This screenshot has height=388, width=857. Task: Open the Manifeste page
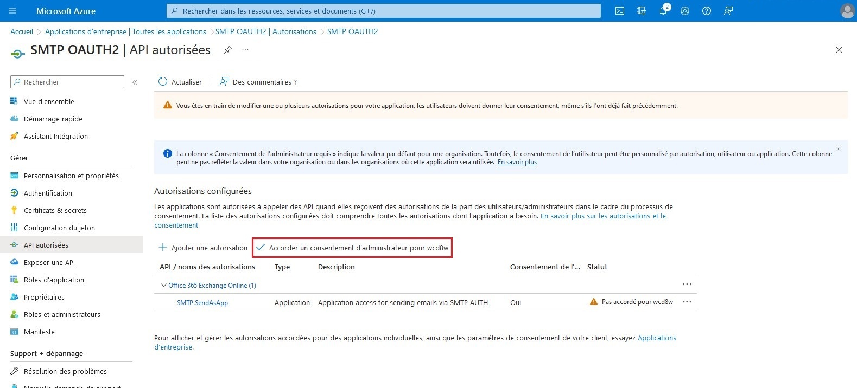pos(39,332)
